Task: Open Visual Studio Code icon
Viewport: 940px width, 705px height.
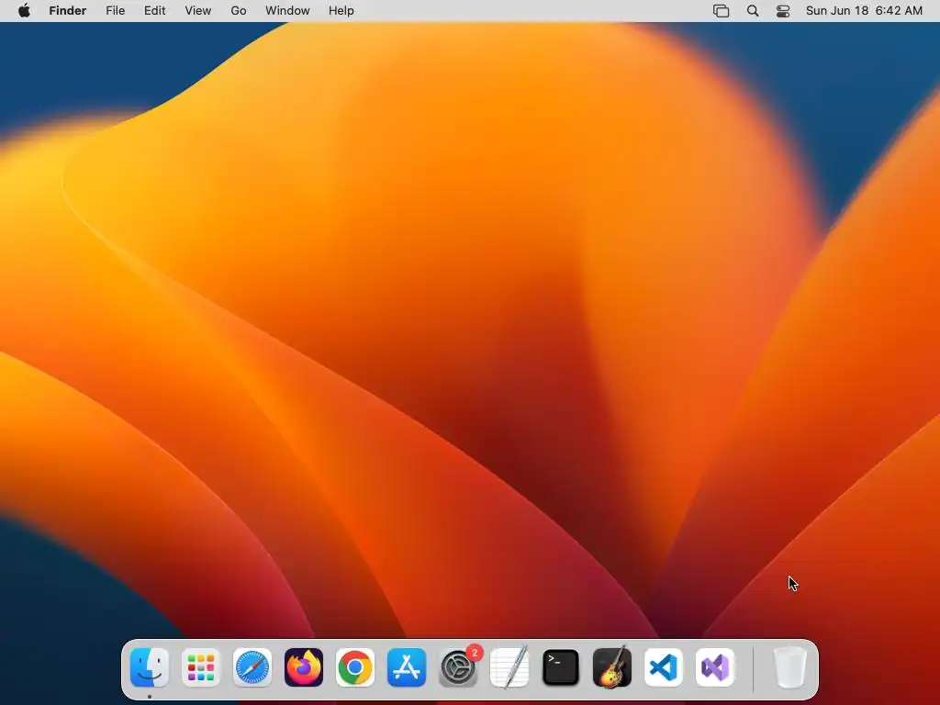Action: coord(664,667)
